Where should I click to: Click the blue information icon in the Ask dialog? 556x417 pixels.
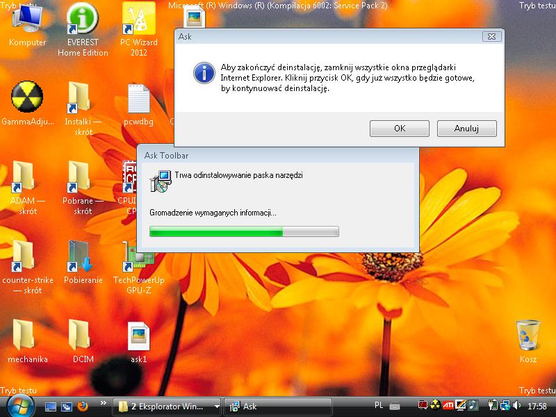pos(204,73)
